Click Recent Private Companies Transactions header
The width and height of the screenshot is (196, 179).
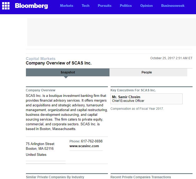coord(141,177)
